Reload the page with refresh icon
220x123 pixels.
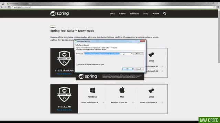(x=9, y=7)
